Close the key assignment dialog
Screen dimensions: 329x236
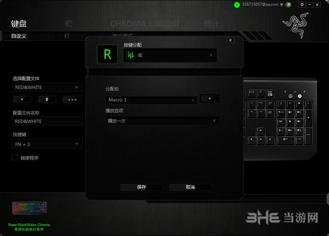pyautogui.click(x=230, y=40)
